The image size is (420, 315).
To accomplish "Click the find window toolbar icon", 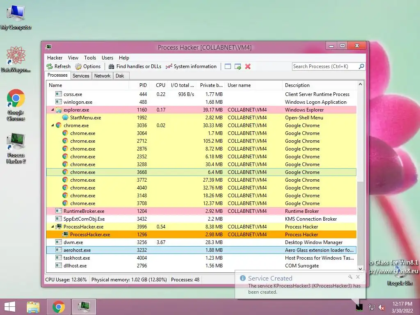I will point(228,66).
